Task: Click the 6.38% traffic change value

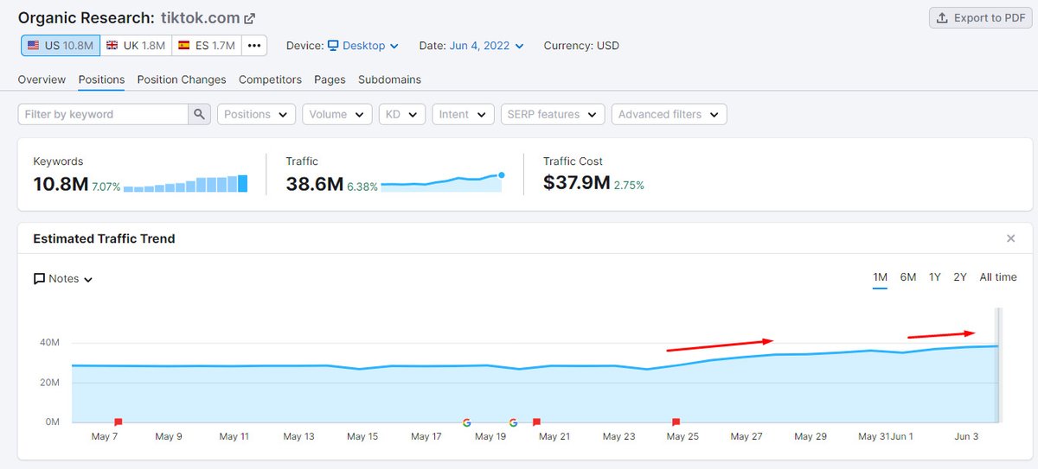Action: [x=362, y=186]
